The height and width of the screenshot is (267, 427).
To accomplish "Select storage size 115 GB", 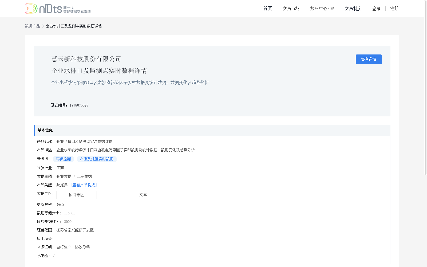I will pyautogui.click(x=70, y=213).
